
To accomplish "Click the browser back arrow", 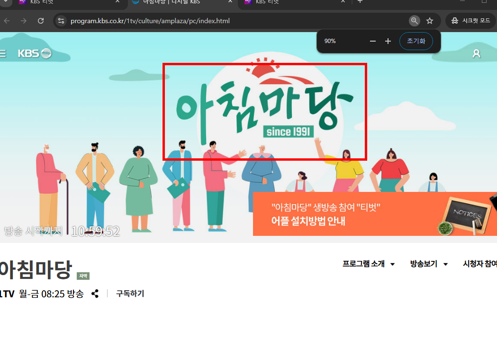I will 7,21.
